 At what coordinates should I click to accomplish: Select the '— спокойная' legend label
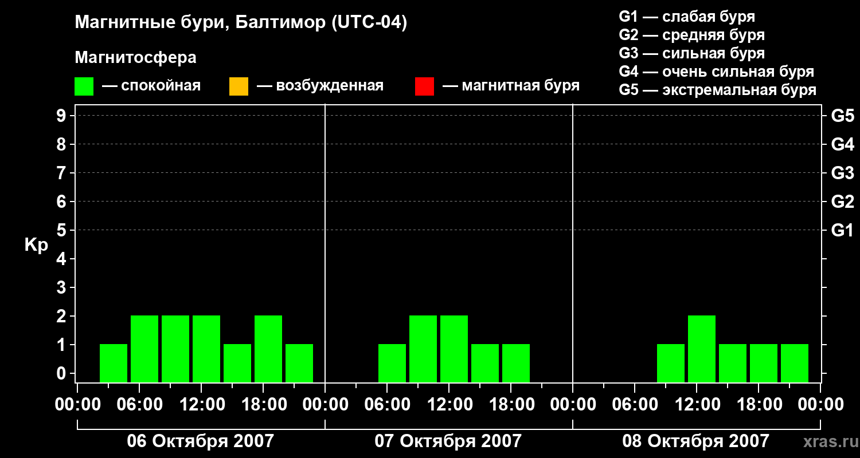point(151,86)
